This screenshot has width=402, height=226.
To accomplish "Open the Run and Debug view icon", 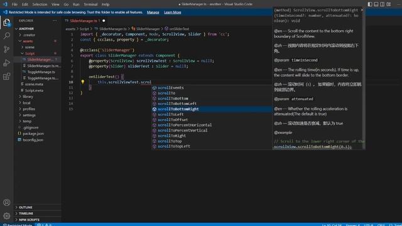I will [7, 63].
